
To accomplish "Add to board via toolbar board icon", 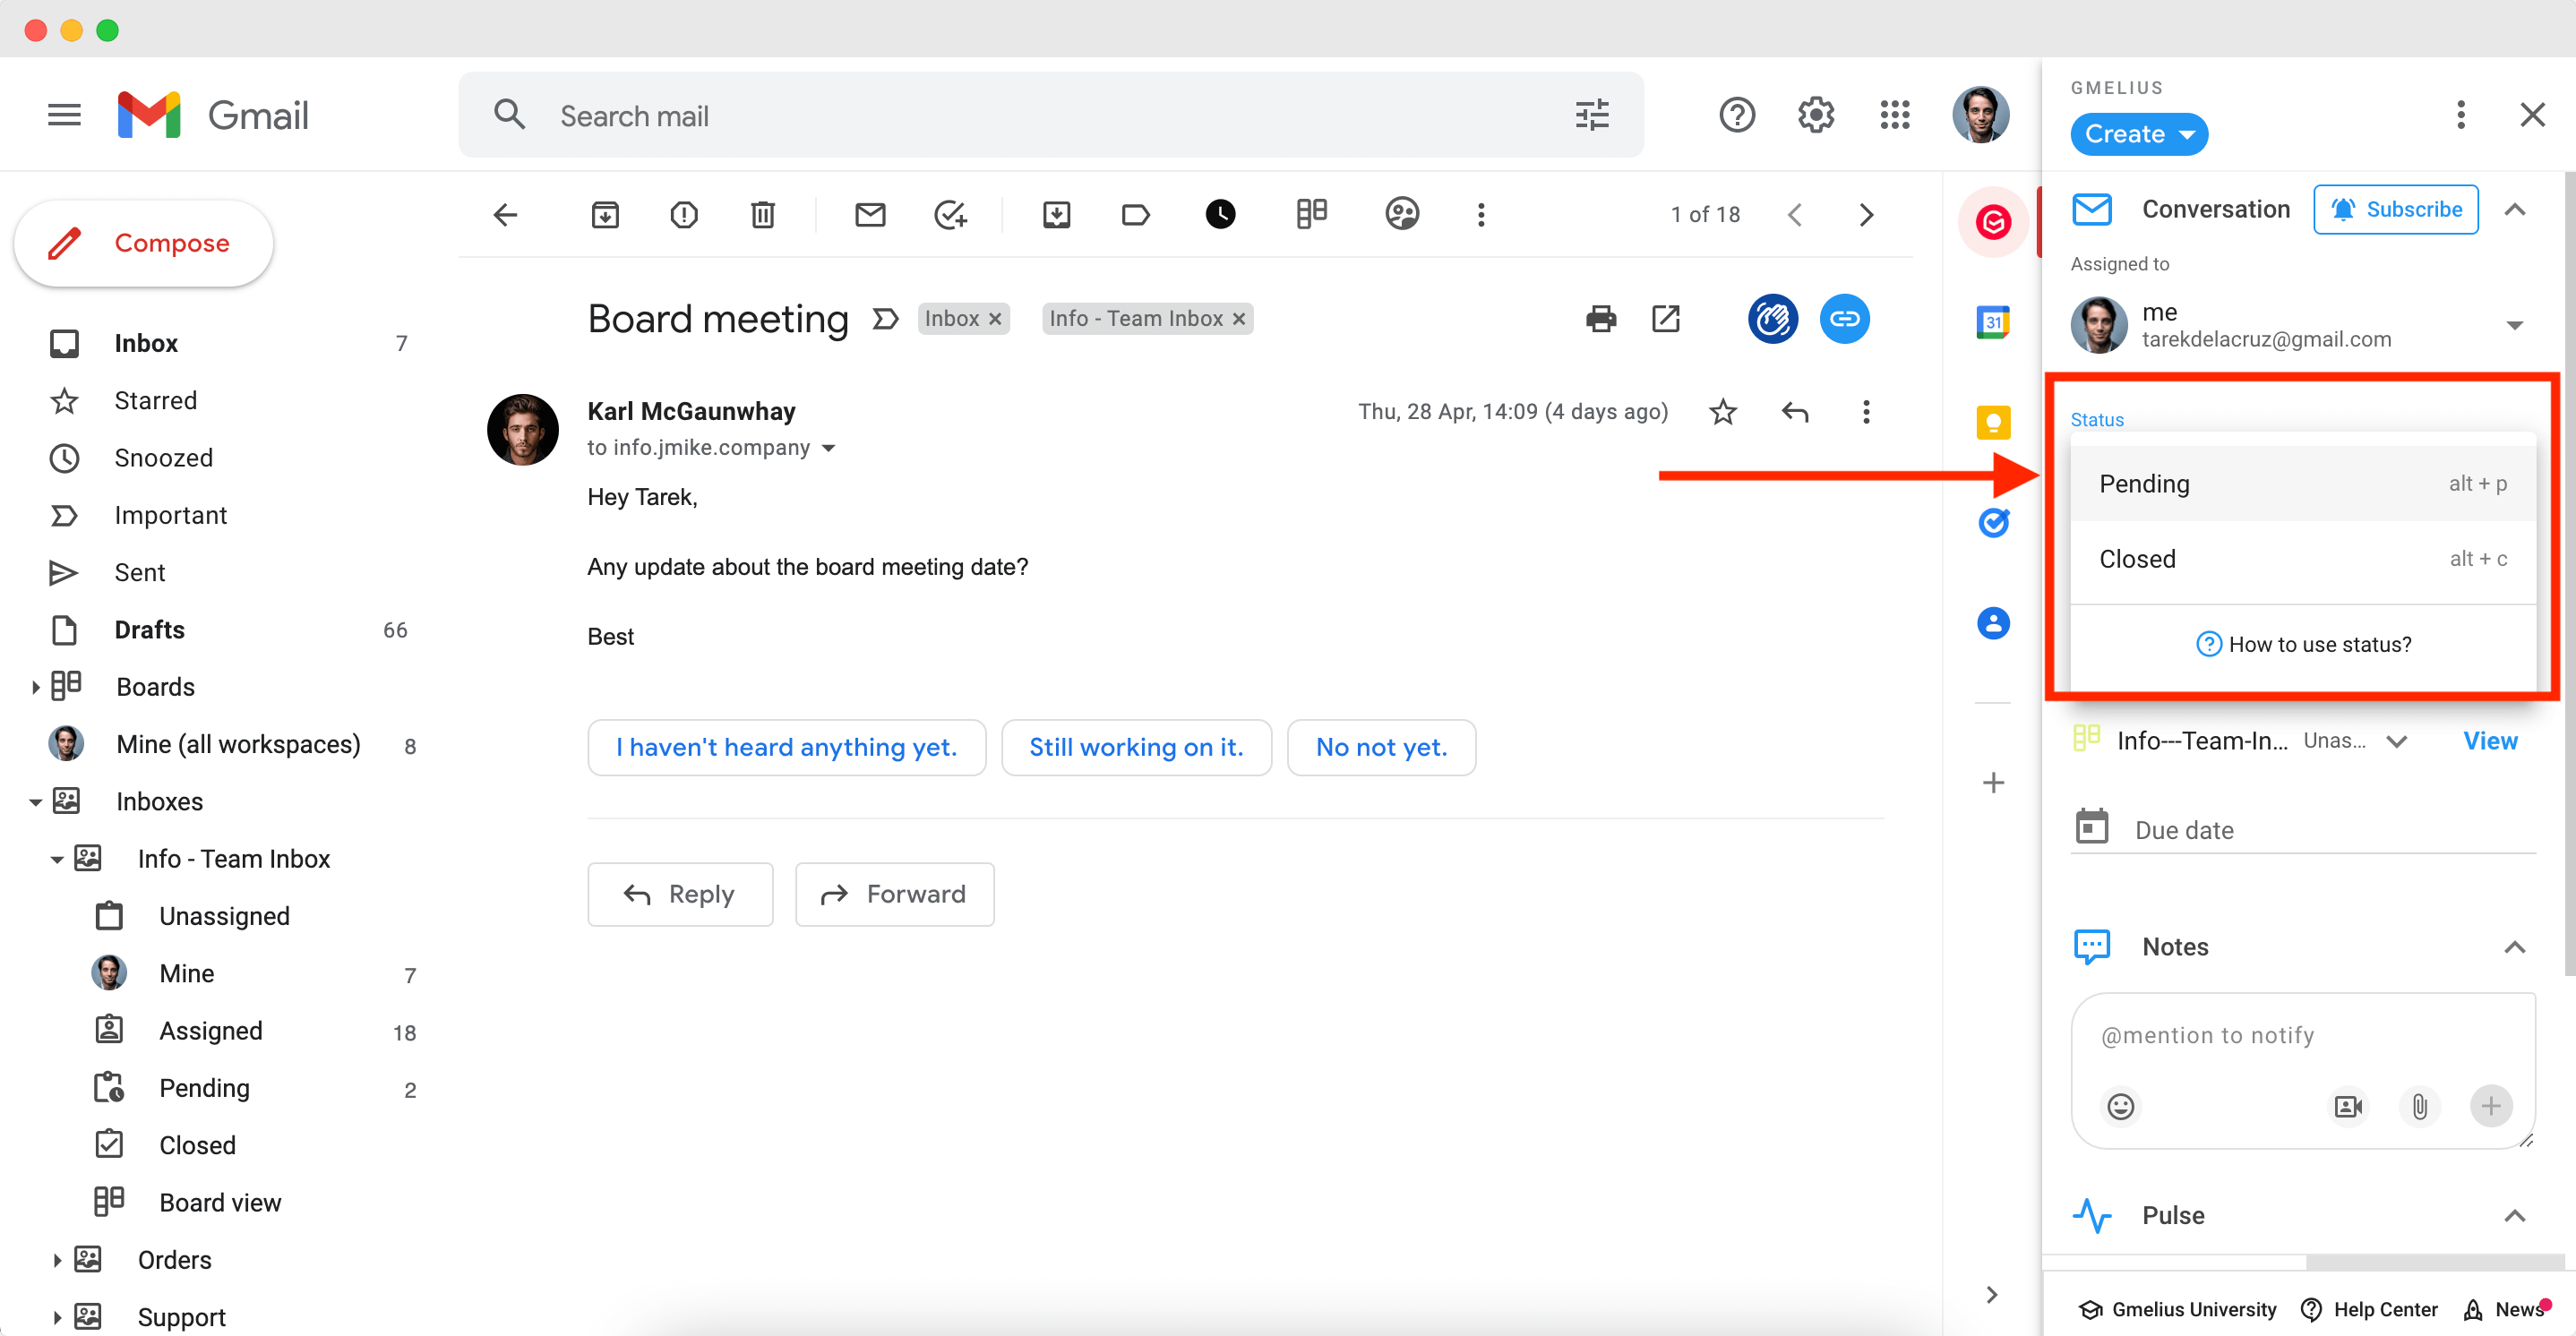I will 1311,214.
